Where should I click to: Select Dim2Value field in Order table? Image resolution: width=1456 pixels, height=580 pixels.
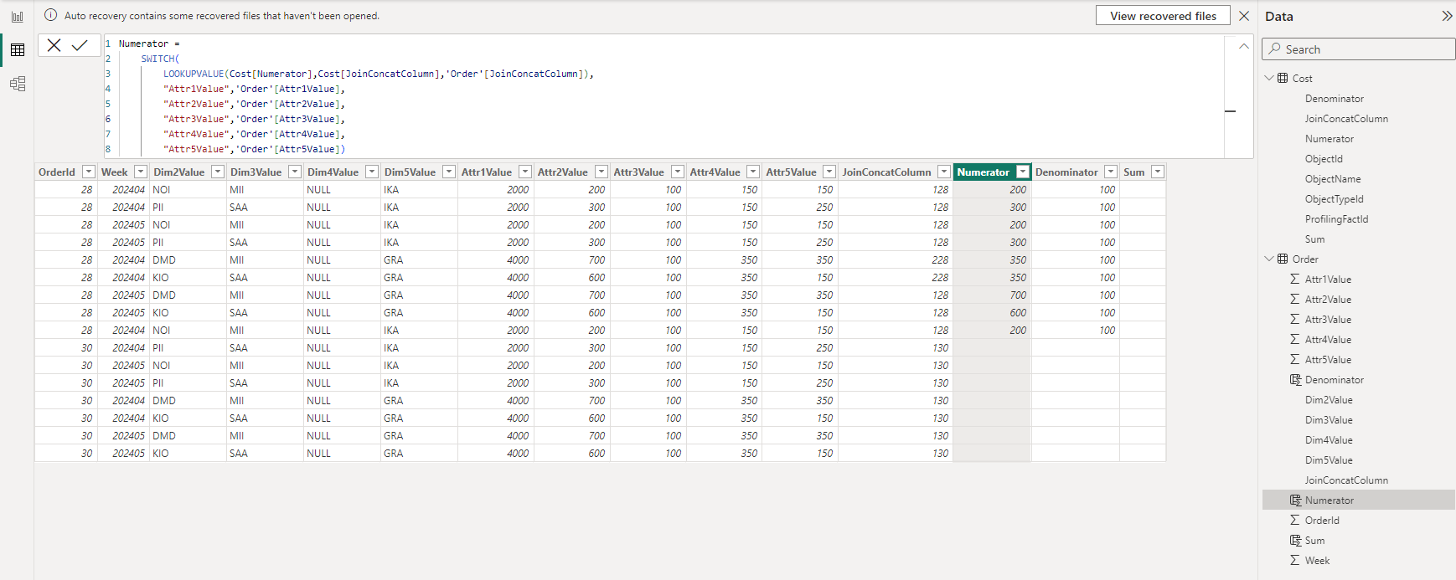coord(1329,400)
